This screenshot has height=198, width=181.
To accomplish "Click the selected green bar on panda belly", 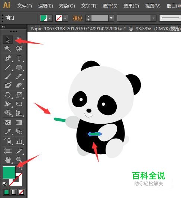I will tap(95, 134).
